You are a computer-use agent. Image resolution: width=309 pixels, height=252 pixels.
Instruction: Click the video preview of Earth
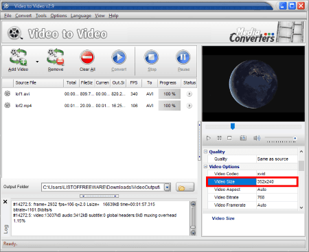(x=253, y=84)
